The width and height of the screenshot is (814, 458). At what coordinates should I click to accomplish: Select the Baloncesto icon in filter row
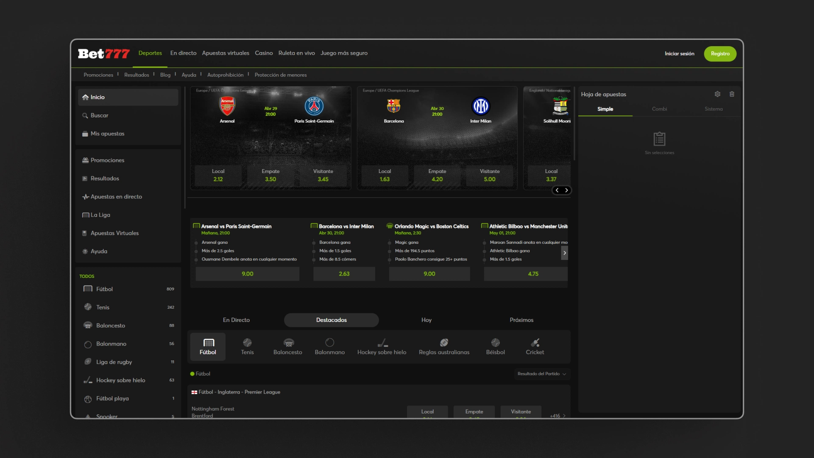288,343
